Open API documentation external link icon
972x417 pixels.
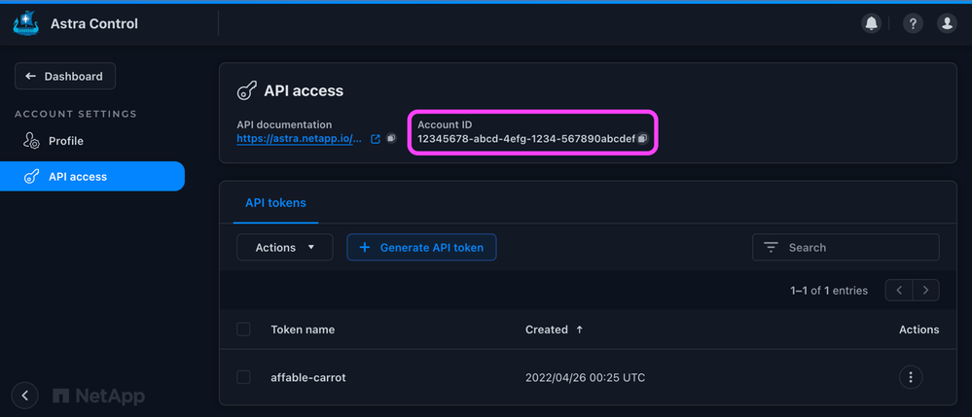tap(377, 139)
